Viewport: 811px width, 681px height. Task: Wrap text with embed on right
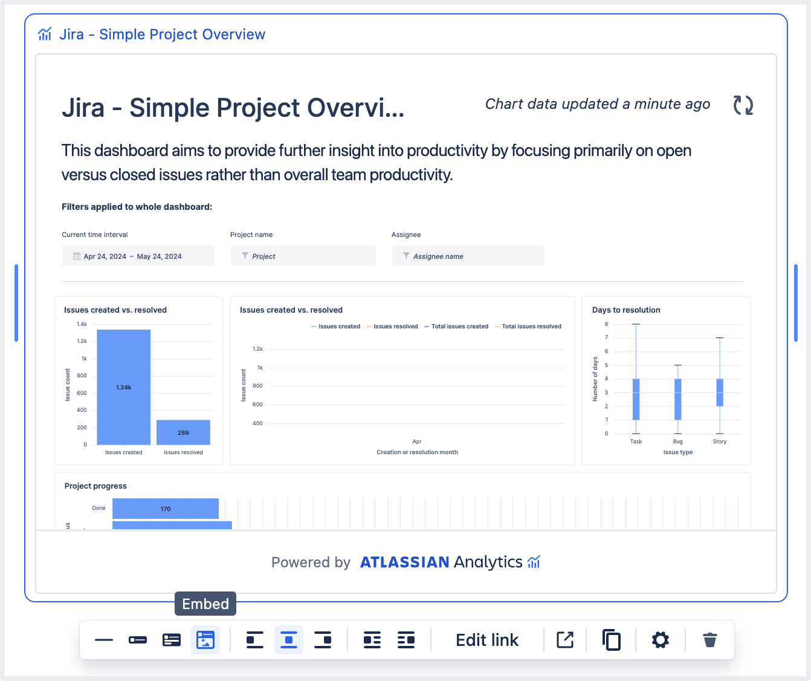[406, 640]
